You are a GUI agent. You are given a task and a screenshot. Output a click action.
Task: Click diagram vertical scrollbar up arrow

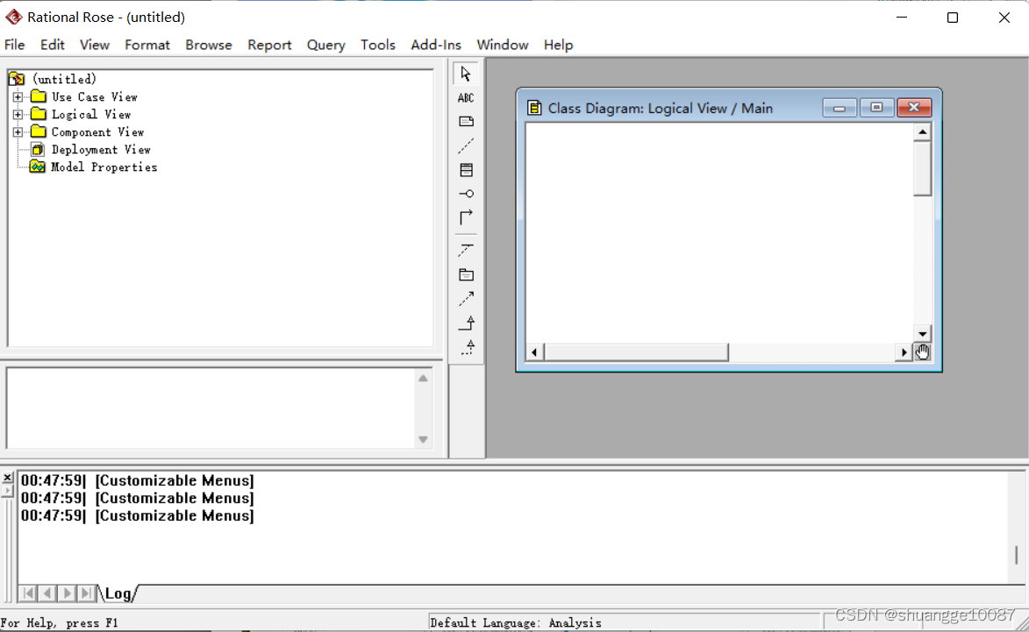922,132
